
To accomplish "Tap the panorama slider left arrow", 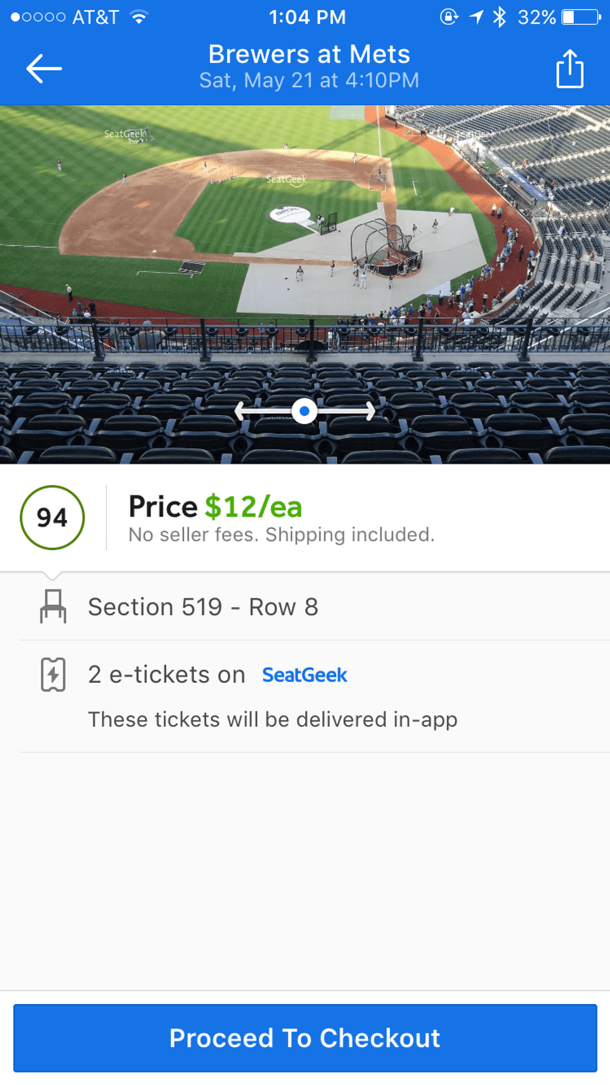I will click(x=242, y=411).
